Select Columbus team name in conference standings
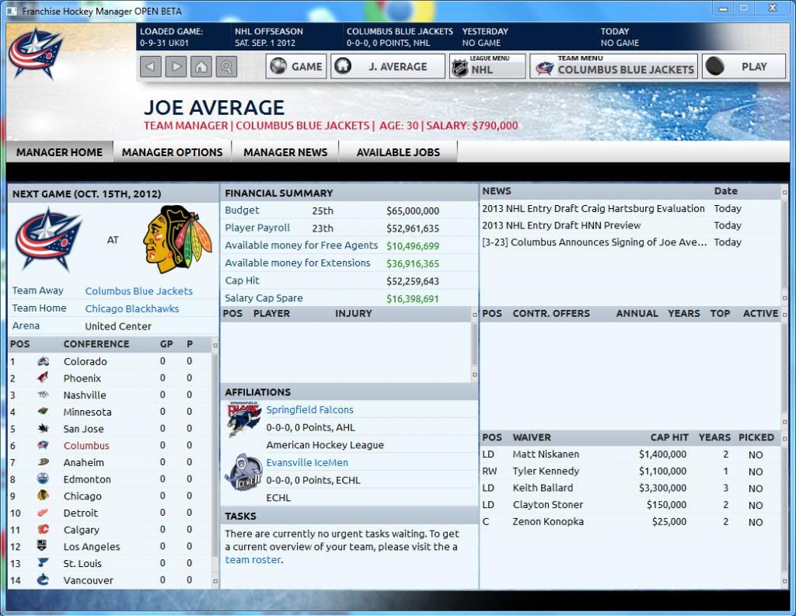This screenshot has height=616, width=796. click(x=86, y=446)
